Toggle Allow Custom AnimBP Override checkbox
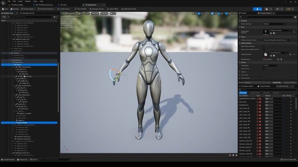This screenshot has width=298, height=167. click(x=264, y=50)
